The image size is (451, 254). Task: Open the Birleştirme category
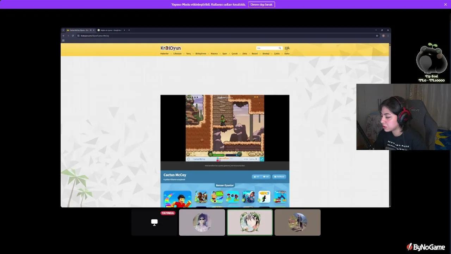pos(201,54)
